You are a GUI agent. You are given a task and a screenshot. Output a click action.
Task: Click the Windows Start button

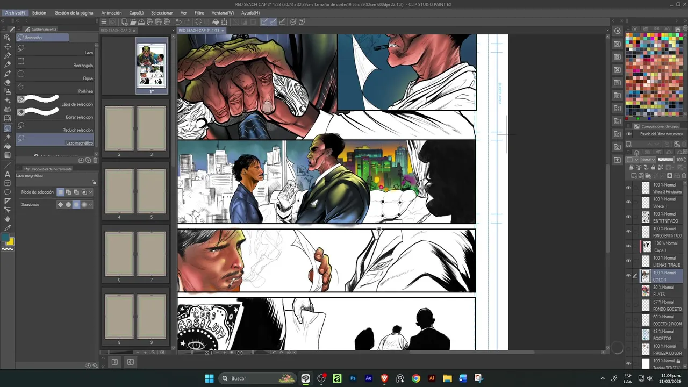209,378
